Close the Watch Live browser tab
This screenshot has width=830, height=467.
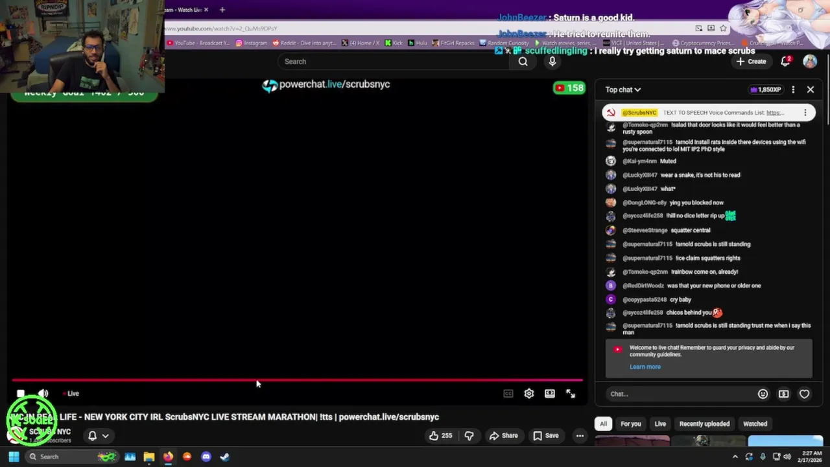[x=206, y=10]
